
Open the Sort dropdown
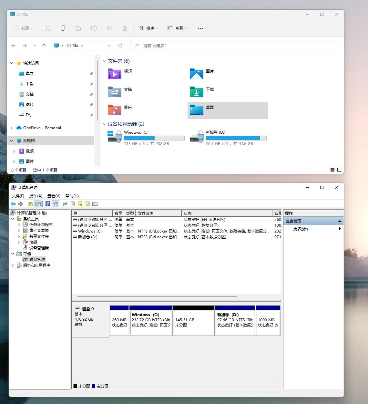click(x=148, y=28)
